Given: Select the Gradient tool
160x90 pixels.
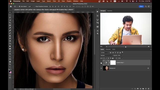Looking at the screenshot, I should [10, 43].
